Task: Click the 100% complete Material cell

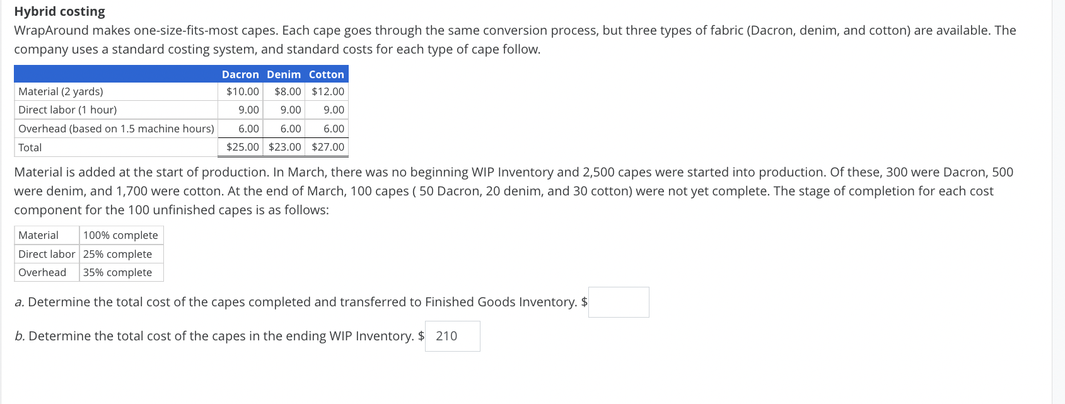Action: tap(121, 235)
